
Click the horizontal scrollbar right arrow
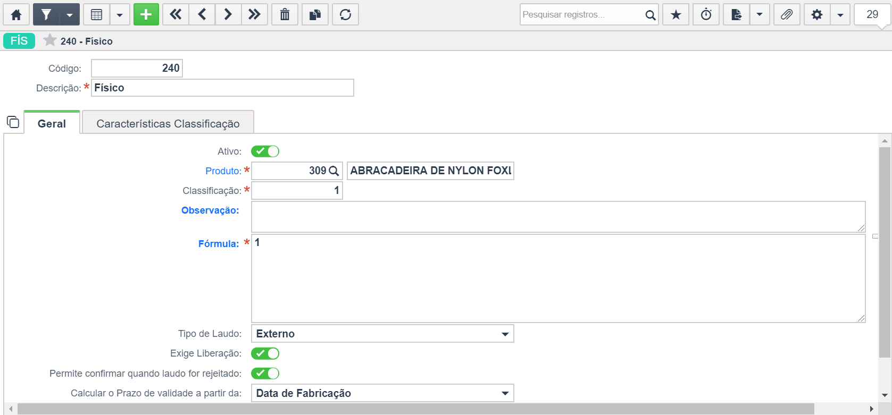tap(871, 409)
